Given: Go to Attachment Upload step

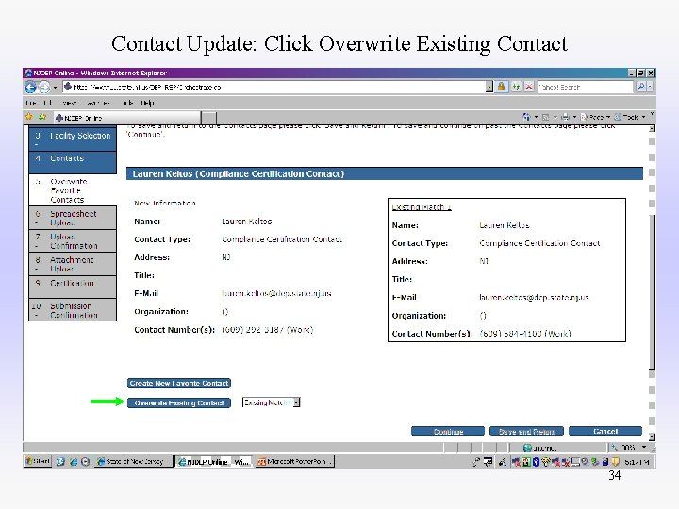Looking at the screenshot, I should click(73, 264).
